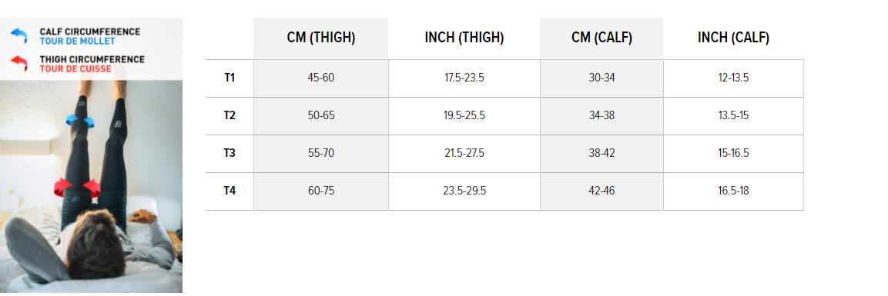Select the INCH (CALF) column header
Viewport: 888px width, 296px height.
click(x=733, y=38)
